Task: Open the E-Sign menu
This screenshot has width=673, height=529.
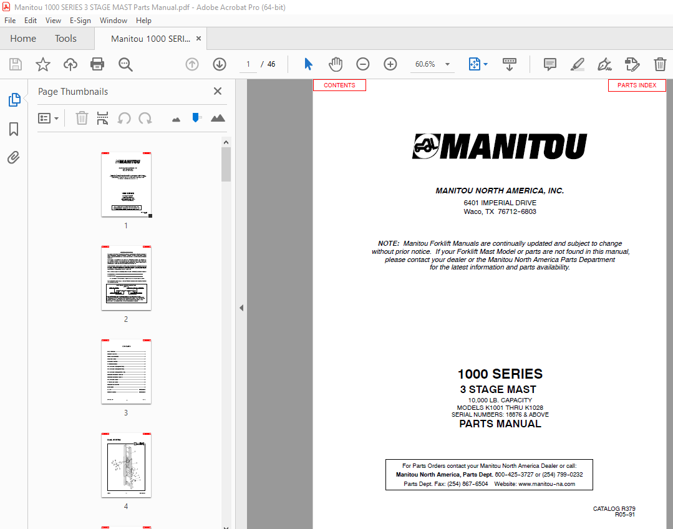Action: 80,20
